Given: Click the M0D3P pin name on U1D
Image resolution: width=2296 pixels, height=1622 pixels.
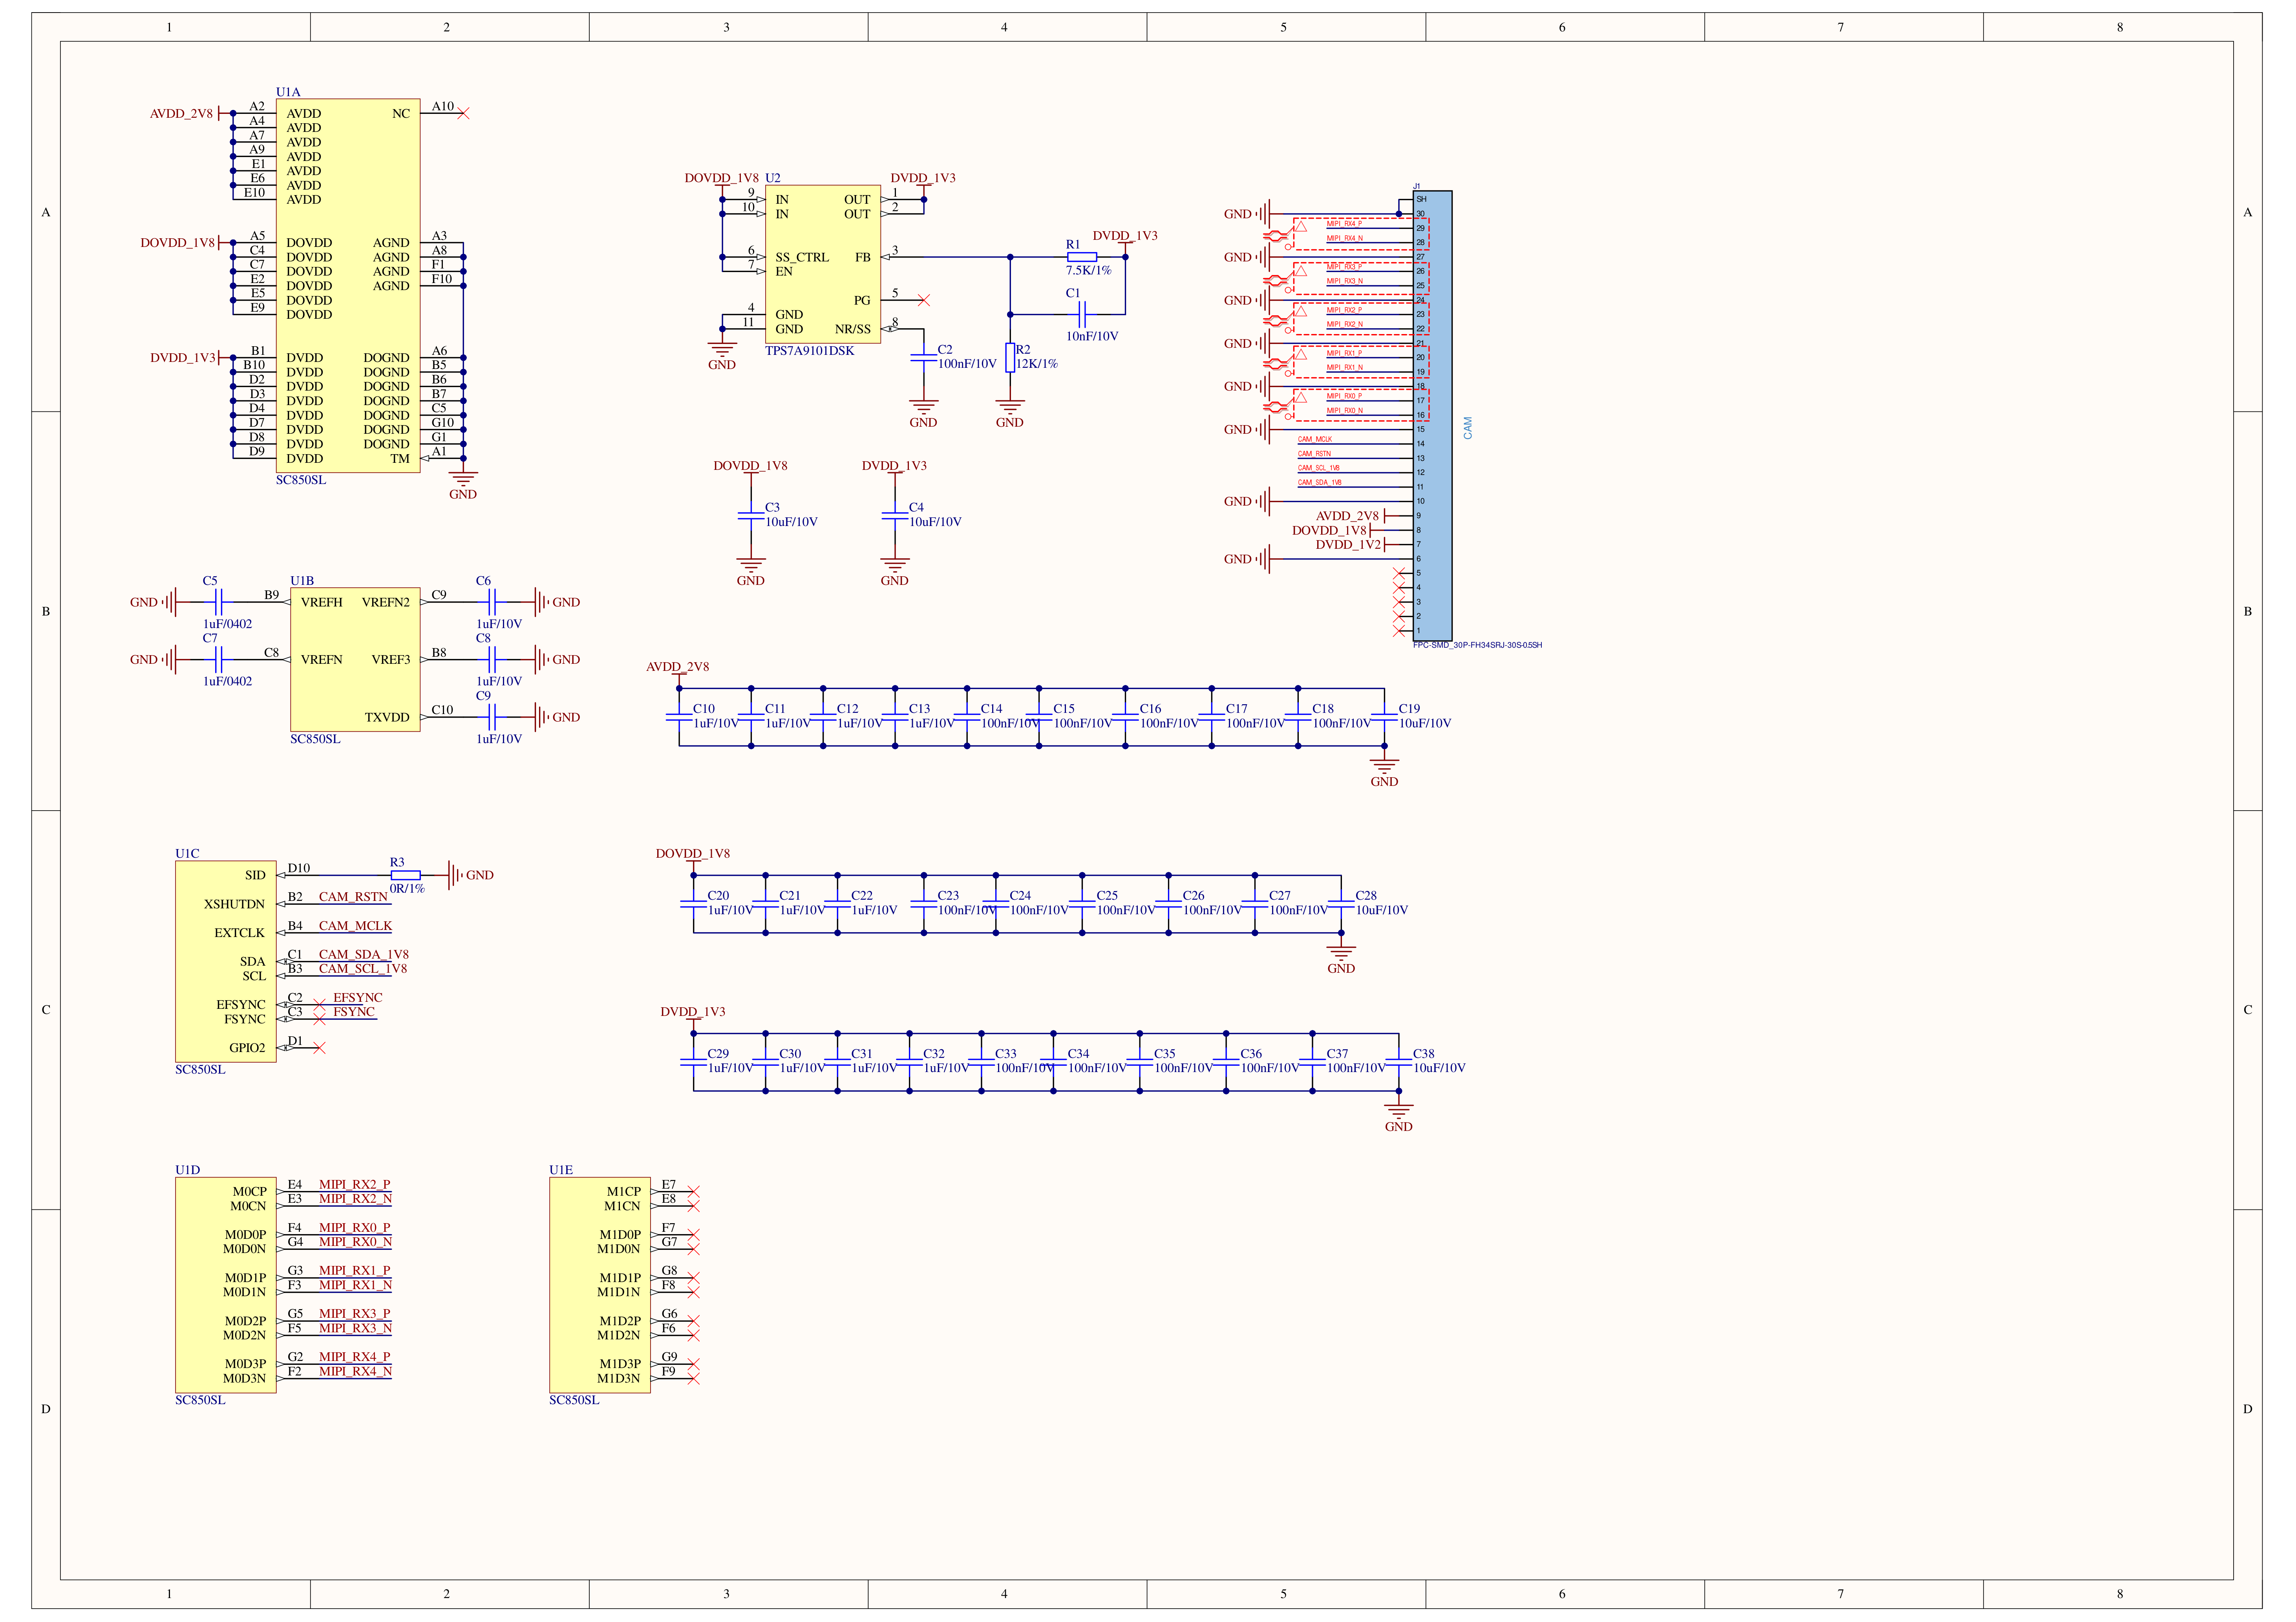Looking at the screenshot, I should pos(245,1365).
